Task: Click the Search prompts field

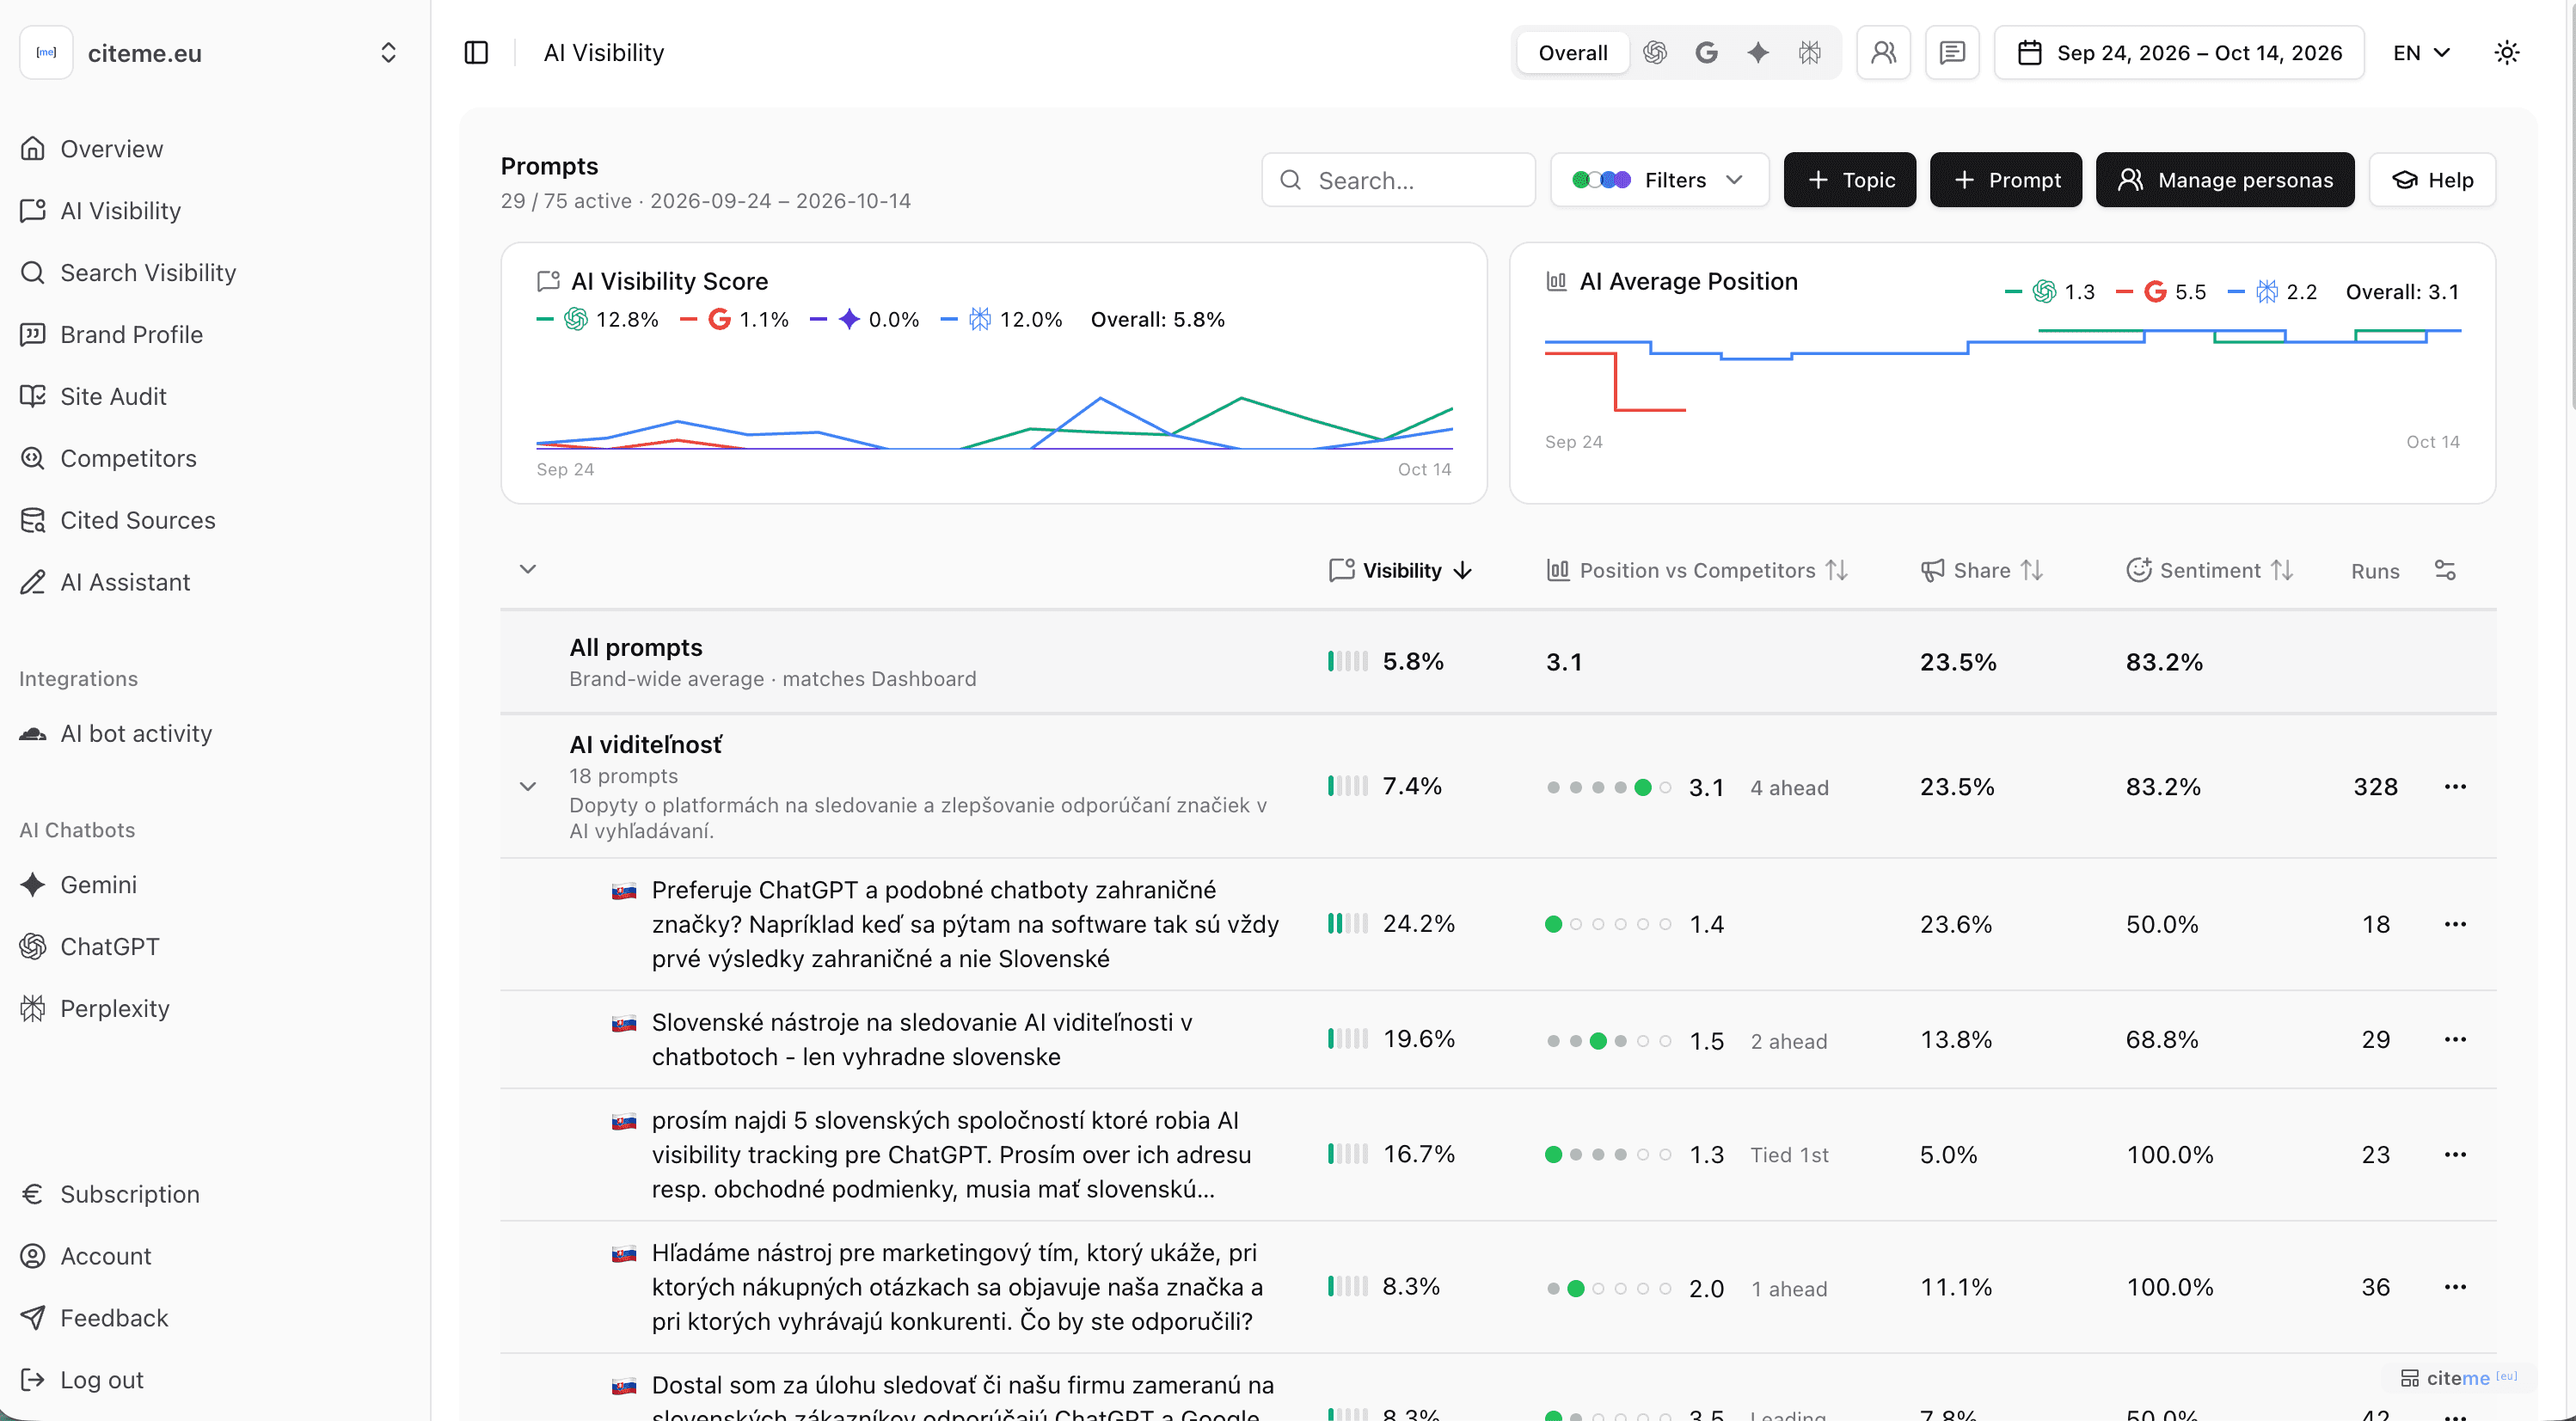Action: tap(1398, 180)
